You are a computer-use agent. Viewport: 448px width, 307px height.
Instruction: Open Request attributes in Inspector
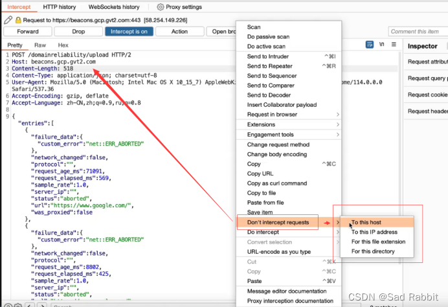pyautogui.click(x=427, y=62)
